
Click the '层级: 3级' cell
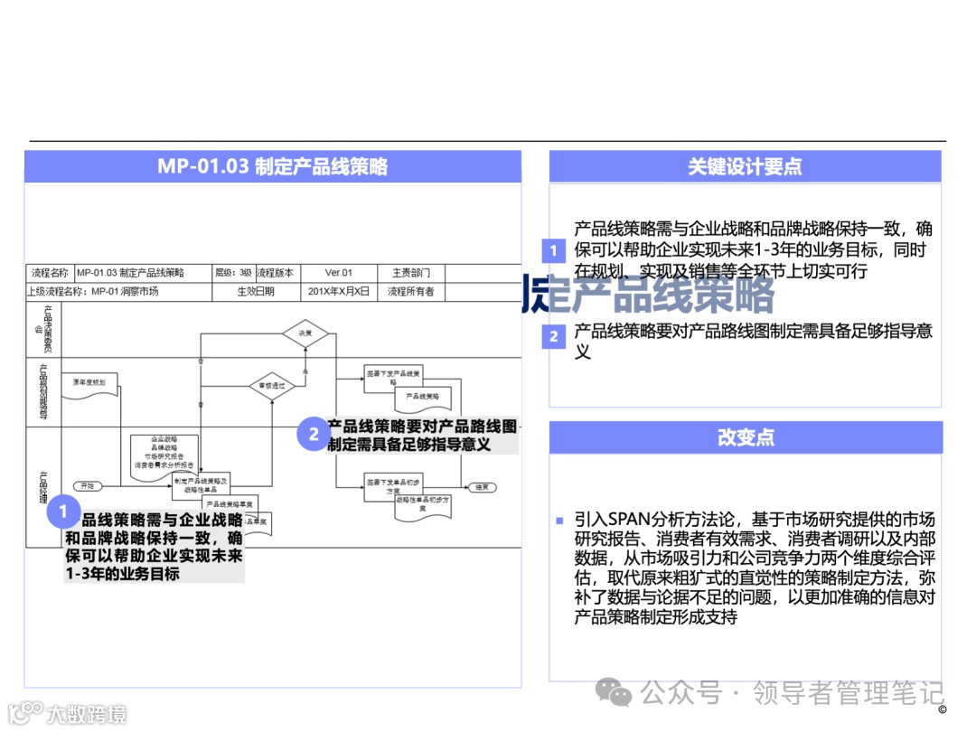[x=233, y=273]
